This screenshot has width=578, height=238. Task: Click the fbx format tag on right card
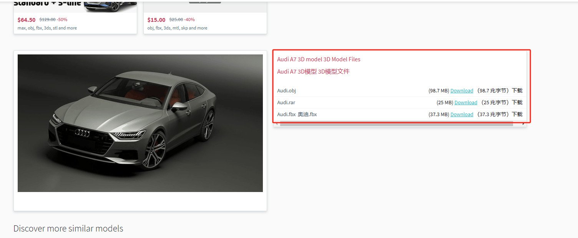(x=158, y=28)
